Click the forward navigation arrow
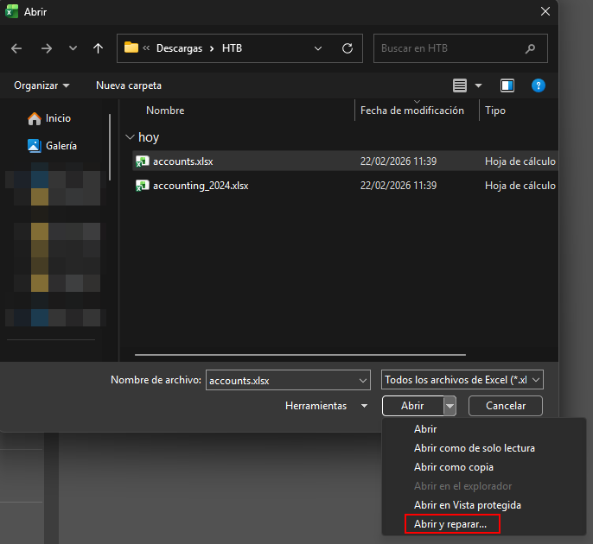Image resolution: width=593 pixels, height=544 pixels. [46, 48]
